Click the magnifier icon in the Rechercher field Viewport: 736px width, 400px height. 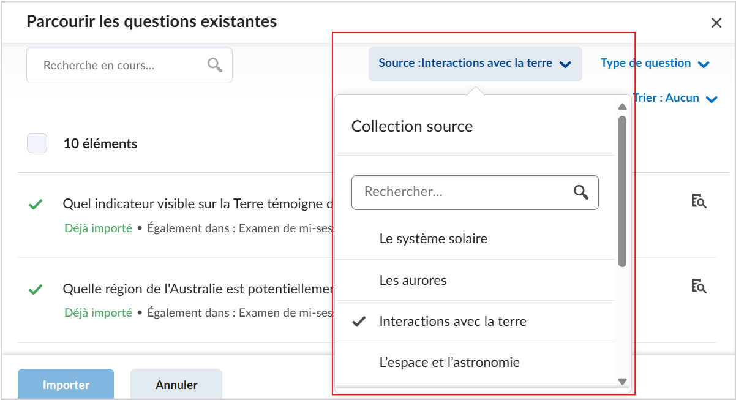click(x=581, y=192)
